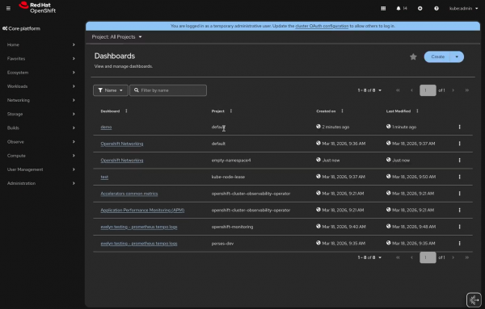
Task: Open the kube:admin user menu
Action: (x=463, y=8)
